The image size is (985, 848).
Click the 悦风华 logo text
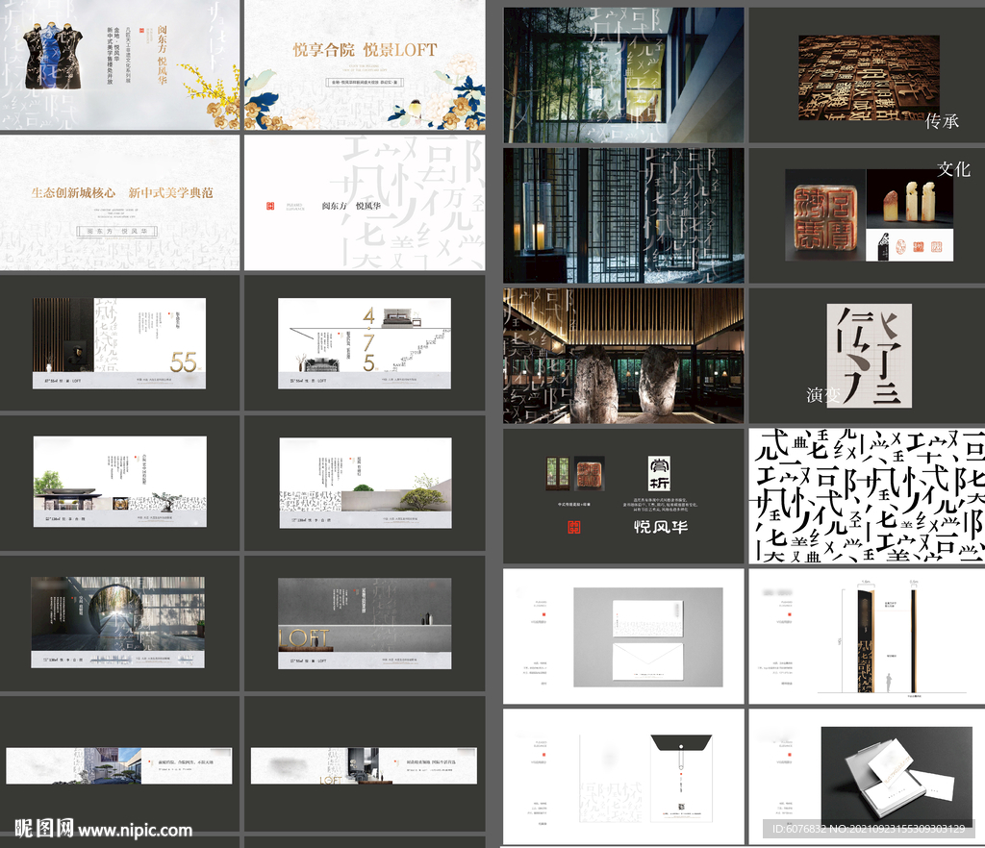tap(661, 527)
